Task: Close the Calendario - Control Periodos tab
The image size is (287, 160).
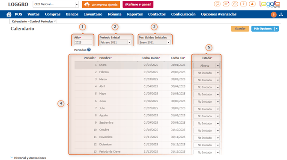Action: [x=54, y=21]
